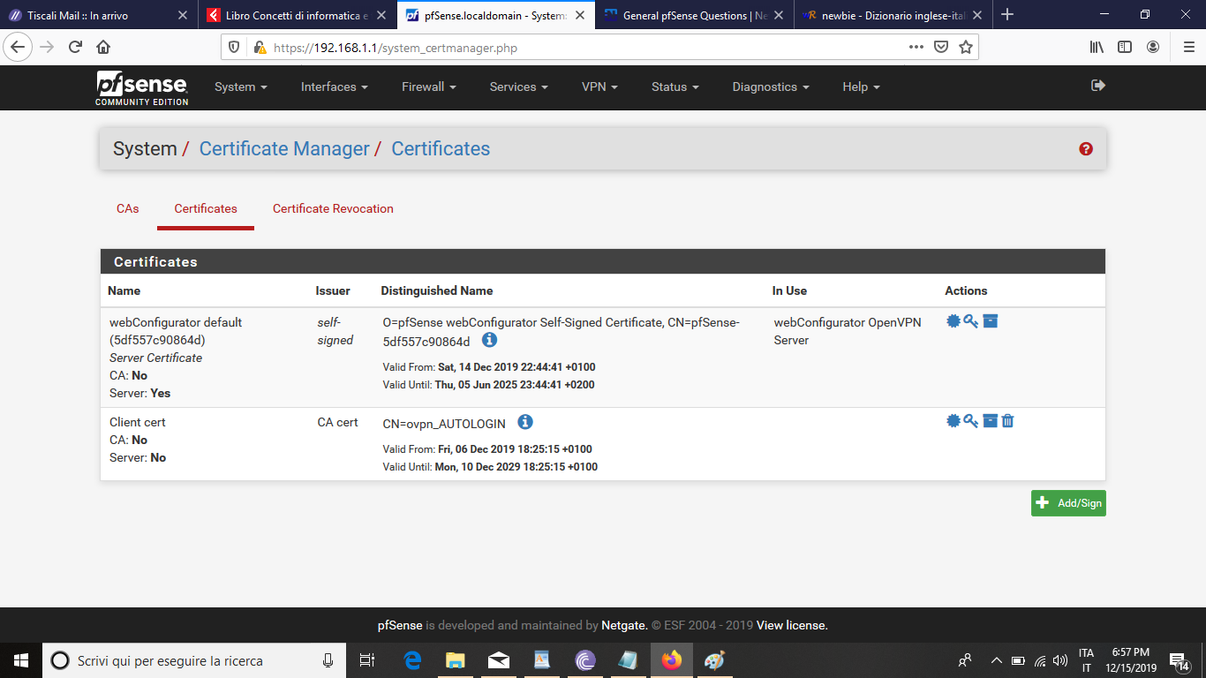Export key for webConfigurator default certificate
The width and height of the screenshot is (1206, 678).
971,321
